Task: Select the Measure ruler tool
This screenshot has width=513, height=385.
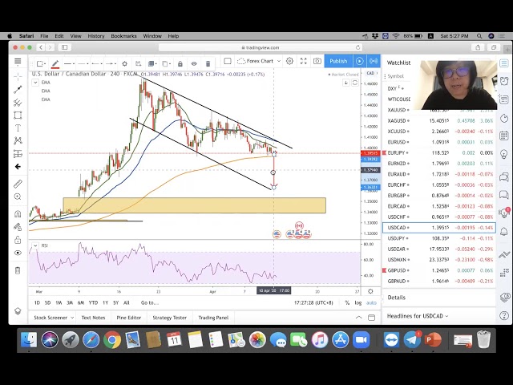Action: point(18,184)
